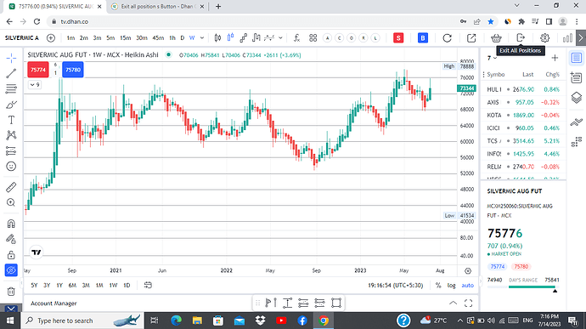Click the blue 75780 buy price button
Viewport: 586px width, 329px height.
coord(73,70)
